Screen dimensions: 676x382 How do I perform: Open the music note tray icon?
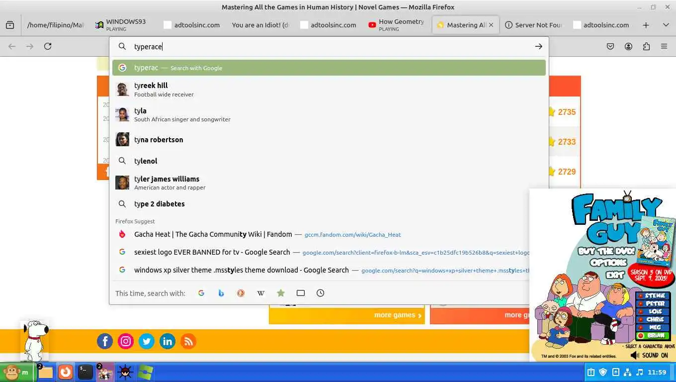pos(640,372)
